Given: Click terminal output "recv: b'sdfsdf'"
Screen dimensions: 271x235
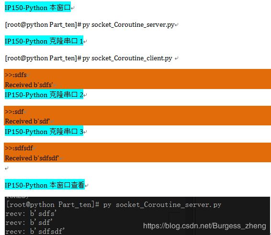Looking at the screenshot, I should 35,231.
